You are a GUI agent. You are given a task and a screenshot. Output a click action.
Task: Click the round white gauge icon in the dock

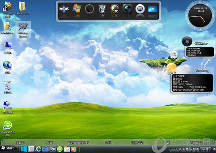tap(140, 9)
